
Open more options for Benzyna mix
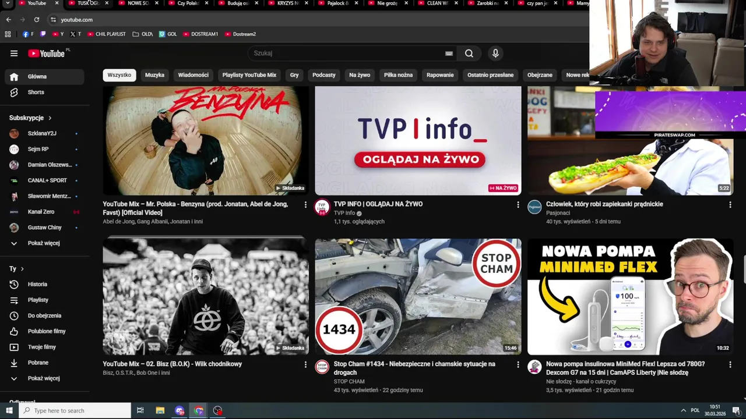coord(305,205)
